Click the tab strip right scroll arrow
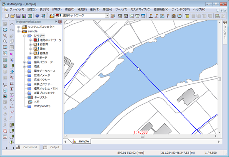The height and width of the screenshot is (157, 229). pyautogui.click(x=219, y=142)
